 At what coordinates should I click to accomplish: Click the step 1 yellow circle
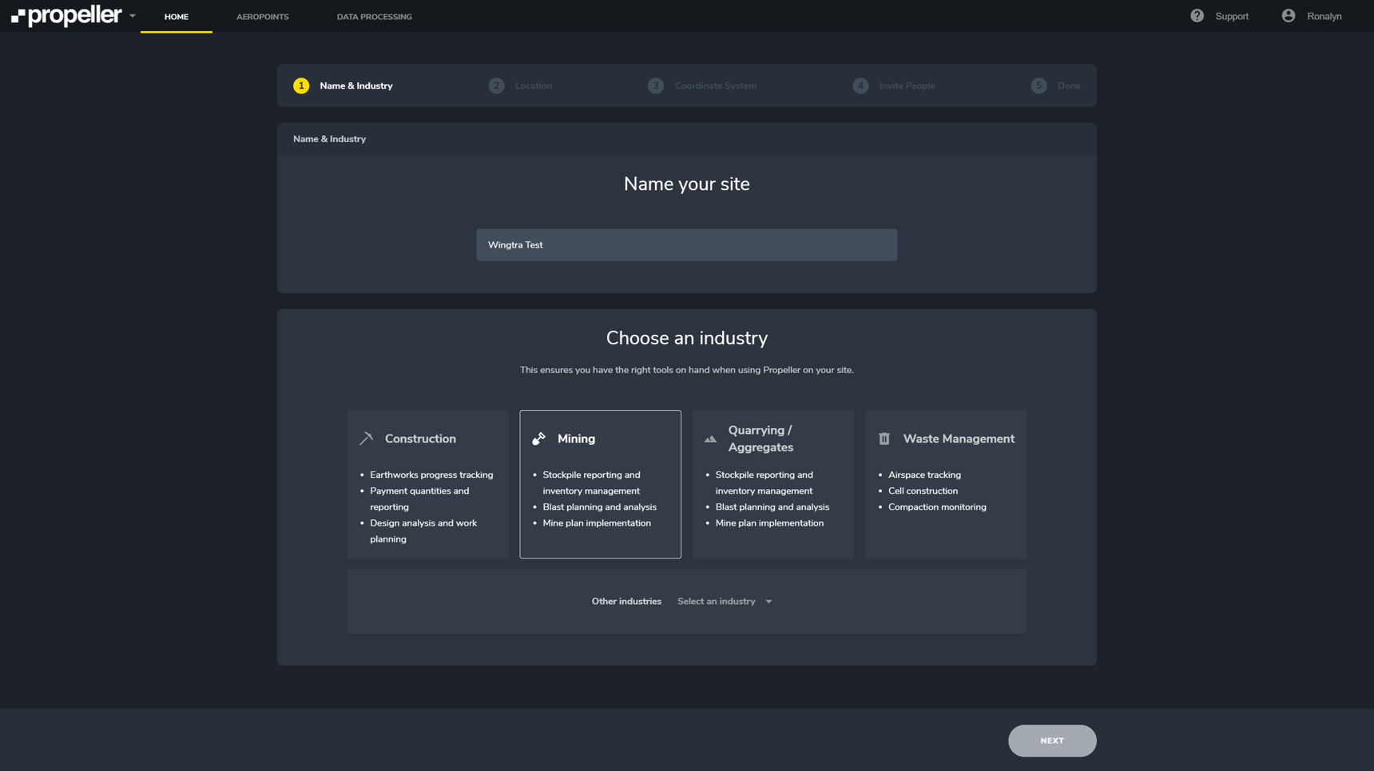pyautogui.click(x=301, y=85)
